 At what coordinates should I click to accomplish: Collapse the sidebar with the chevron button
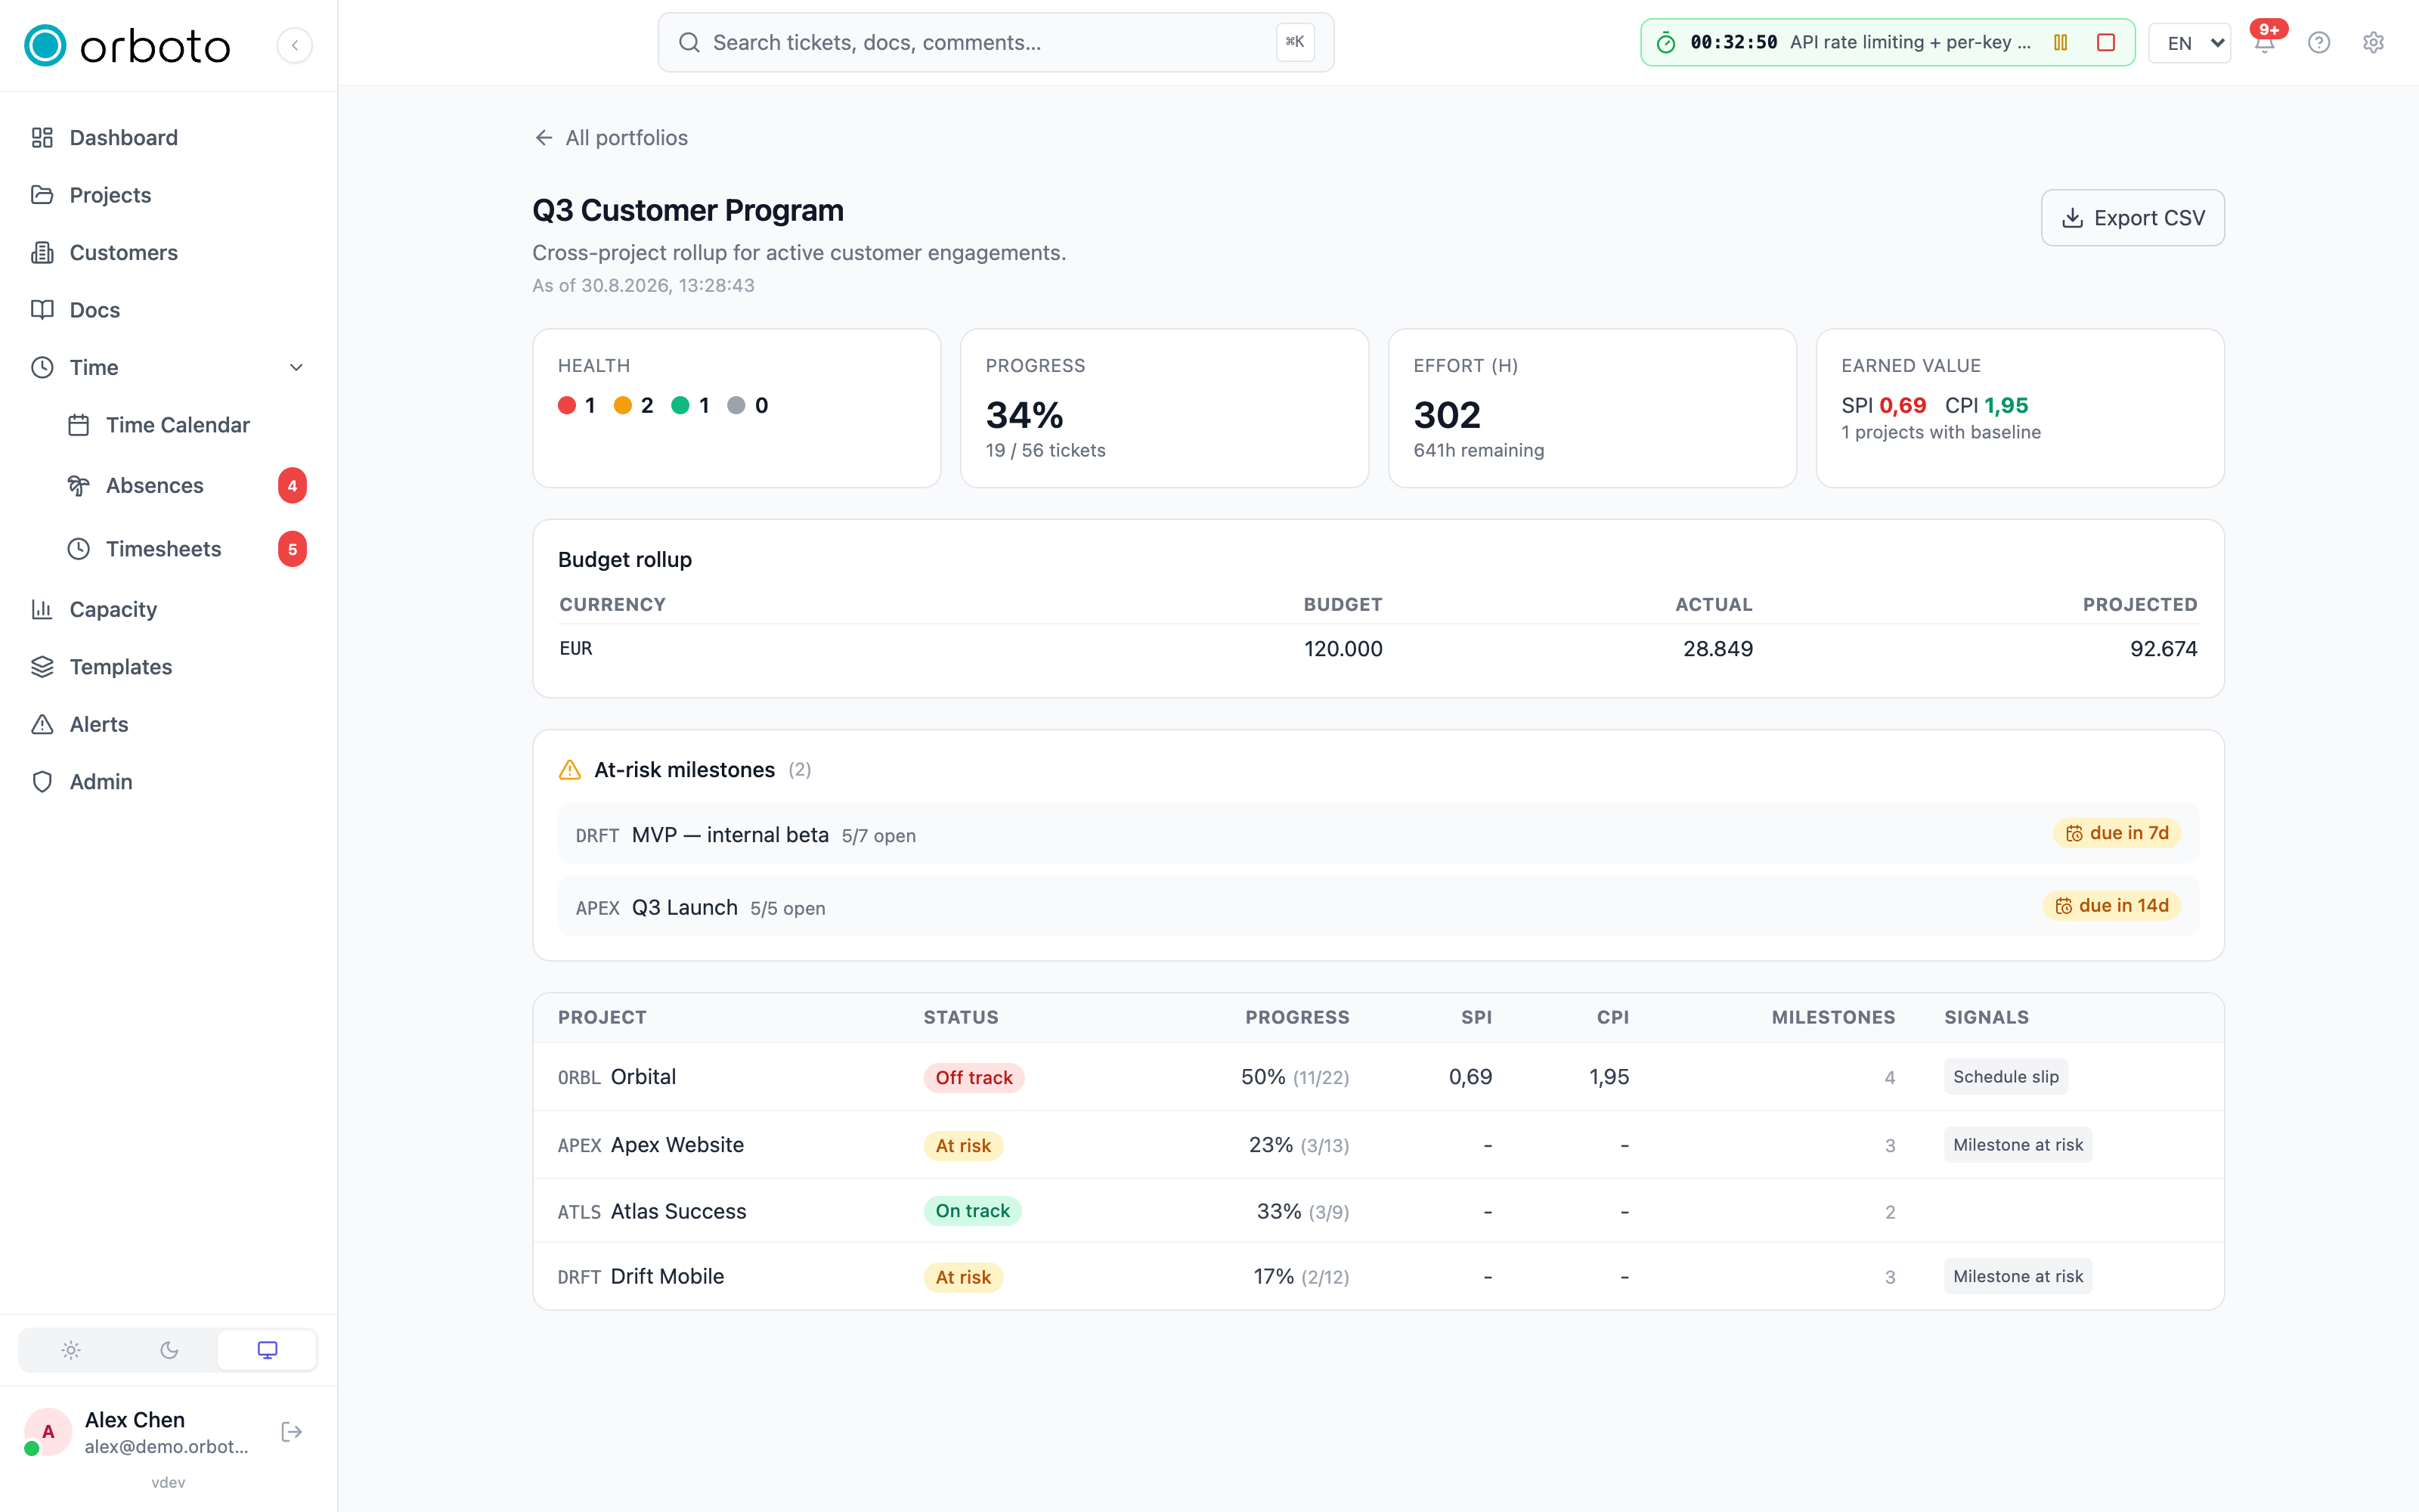294,45
